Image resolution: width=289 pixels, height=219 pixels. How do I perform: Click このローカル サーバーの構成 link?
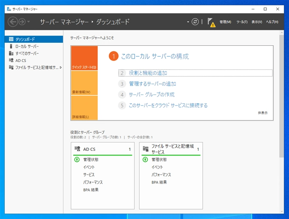155,56
